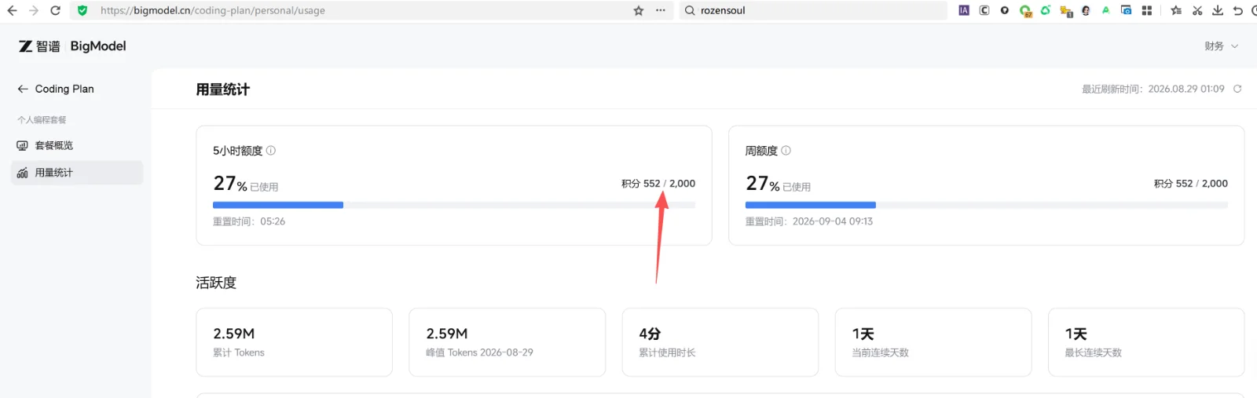The height and width of the screenshot is (398, 1257).
Task: Refresh usage data next to 最近刷新时间
Action: 1237,89
